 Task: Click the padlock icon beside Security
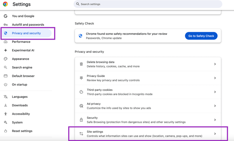pyautogui.click(x=81, y=120)
